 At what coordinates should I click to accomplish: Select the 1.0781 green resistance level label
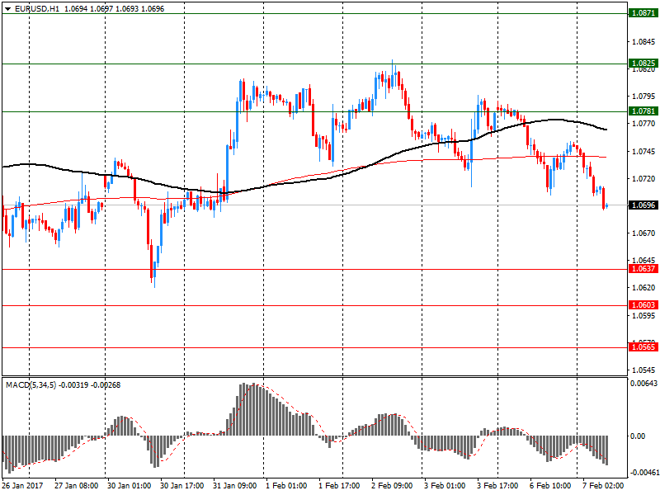(643, 111)
